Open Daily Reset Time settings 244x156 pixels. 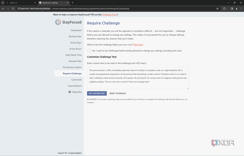click(x=73, y=55)
